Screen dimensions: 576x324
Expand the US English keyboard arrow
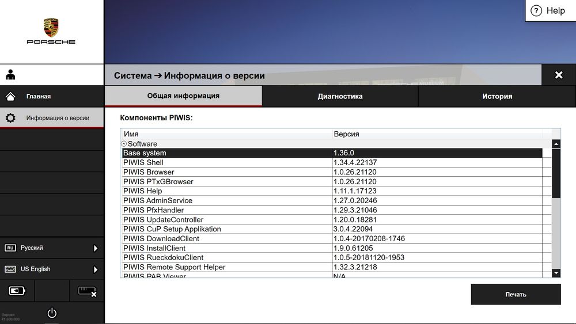[96, 269]
